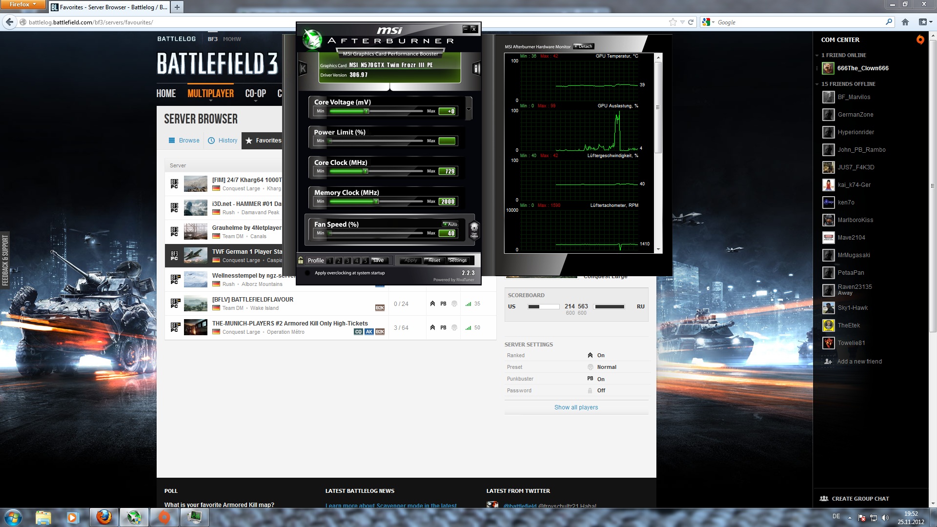Enable Apply overclocking at system startup
This screenshot has width=937, height=527.
[307, 273]
